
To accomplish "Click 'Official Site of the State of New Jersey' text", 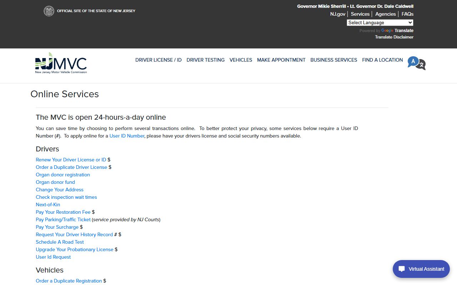I will pyautogui.click(x=96, y=11).
